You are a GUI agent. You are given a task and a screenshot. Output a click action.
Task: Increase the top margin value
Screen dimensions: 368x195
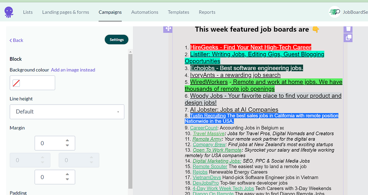point(67,140)
